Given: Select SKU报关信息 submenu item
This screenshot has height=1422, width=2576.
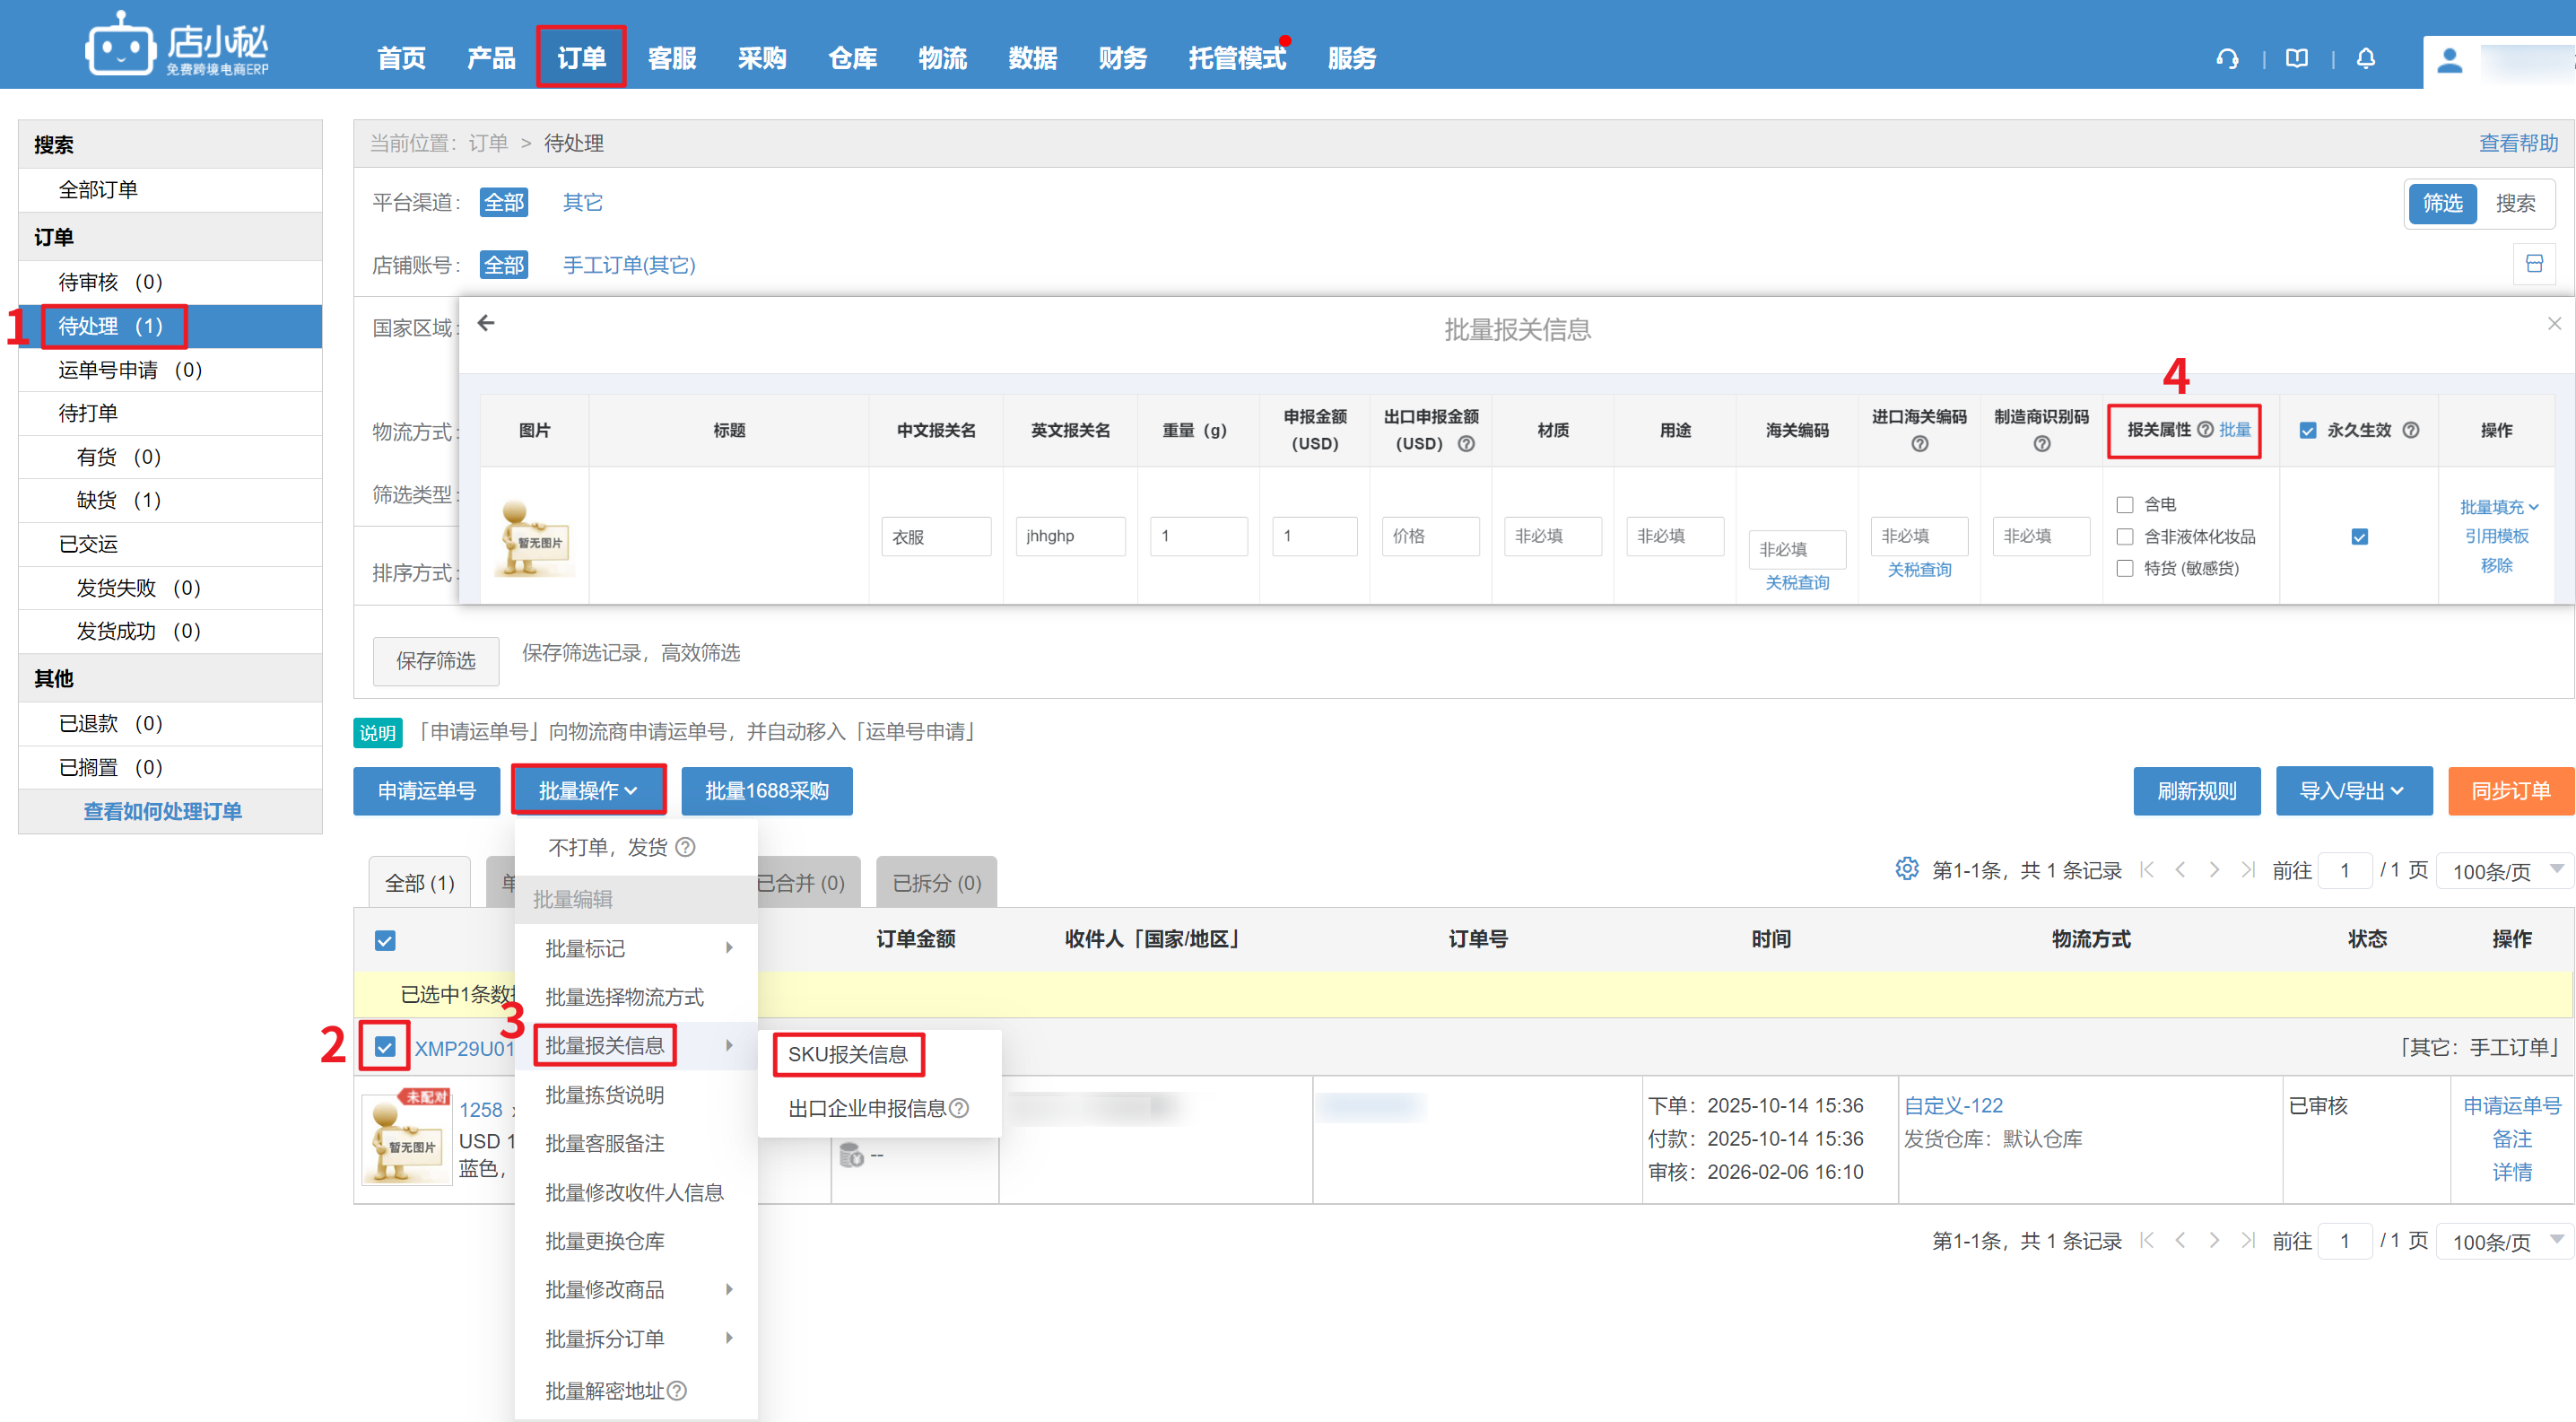Looking at the screenshot, I should (x=847, y=1054).
